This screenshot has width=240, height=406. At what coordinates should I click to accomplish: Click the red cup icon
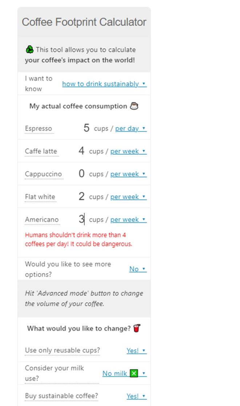coord(137,329)
